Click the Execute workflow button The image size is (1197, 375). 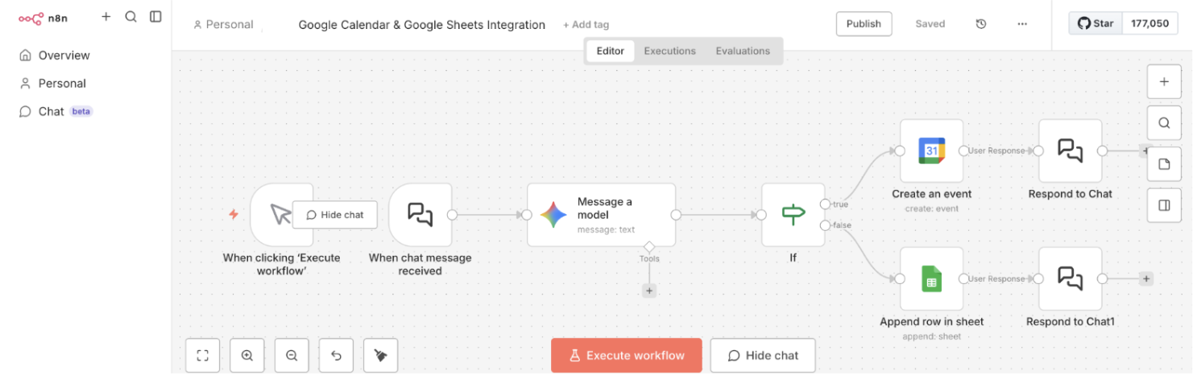[626, 355]
